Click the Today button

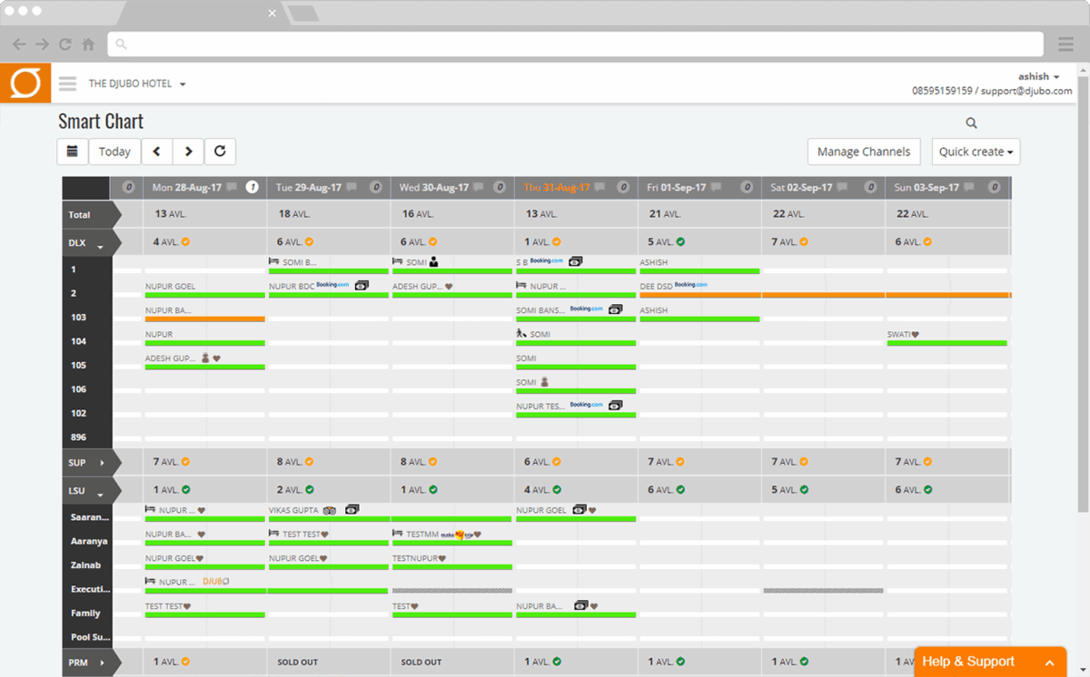click(x=114, y=152)
